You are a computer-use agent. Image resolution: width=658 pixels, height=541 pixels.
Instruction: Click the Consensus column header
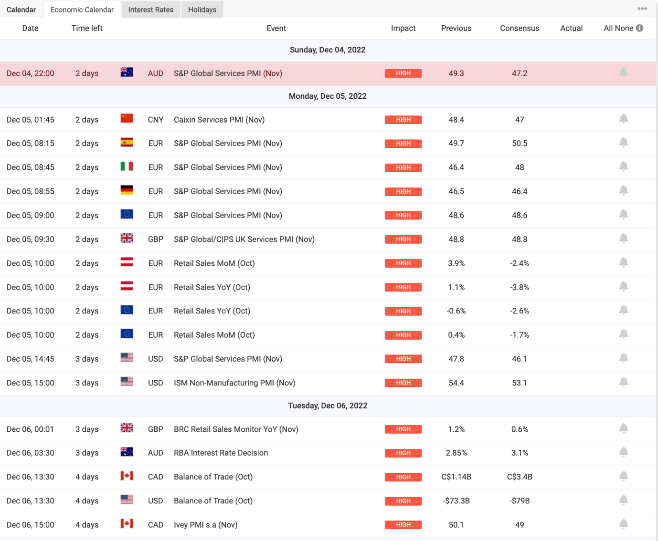click(520, 28)
